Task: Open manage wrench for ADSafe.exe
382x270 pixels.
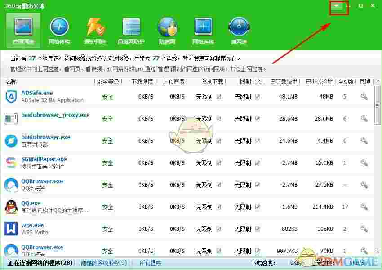Action: tap(364, 97)
